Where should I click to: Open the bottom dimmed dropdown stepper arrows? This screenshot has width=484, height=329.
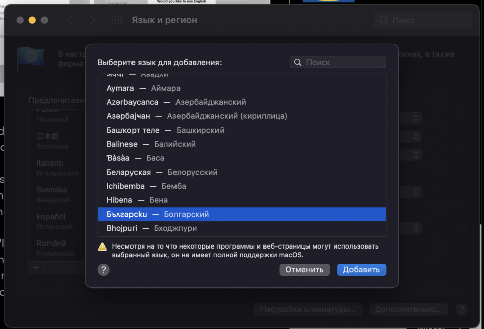tap(416, 229)
